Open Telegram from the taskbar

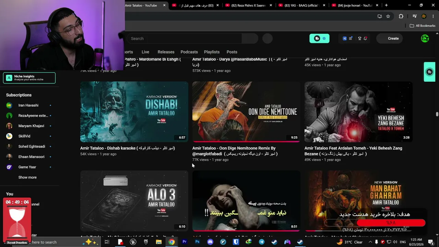tap(262, 242)
